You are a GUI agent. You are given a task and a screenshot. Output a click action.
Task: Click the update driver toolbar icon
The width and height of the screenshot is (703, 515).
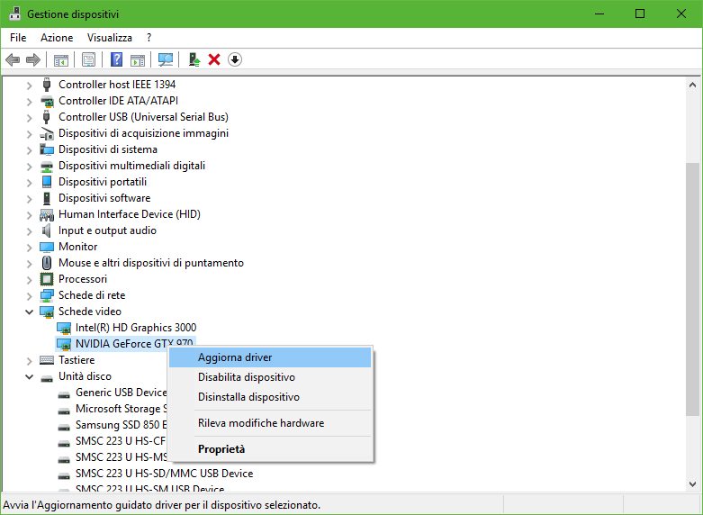pyautogui.click(x=194, y=60)
